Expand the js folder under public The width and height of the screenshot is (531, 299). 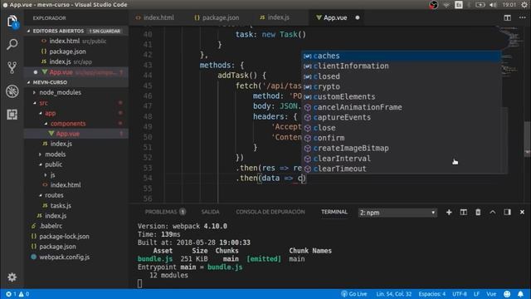(52, 175)
